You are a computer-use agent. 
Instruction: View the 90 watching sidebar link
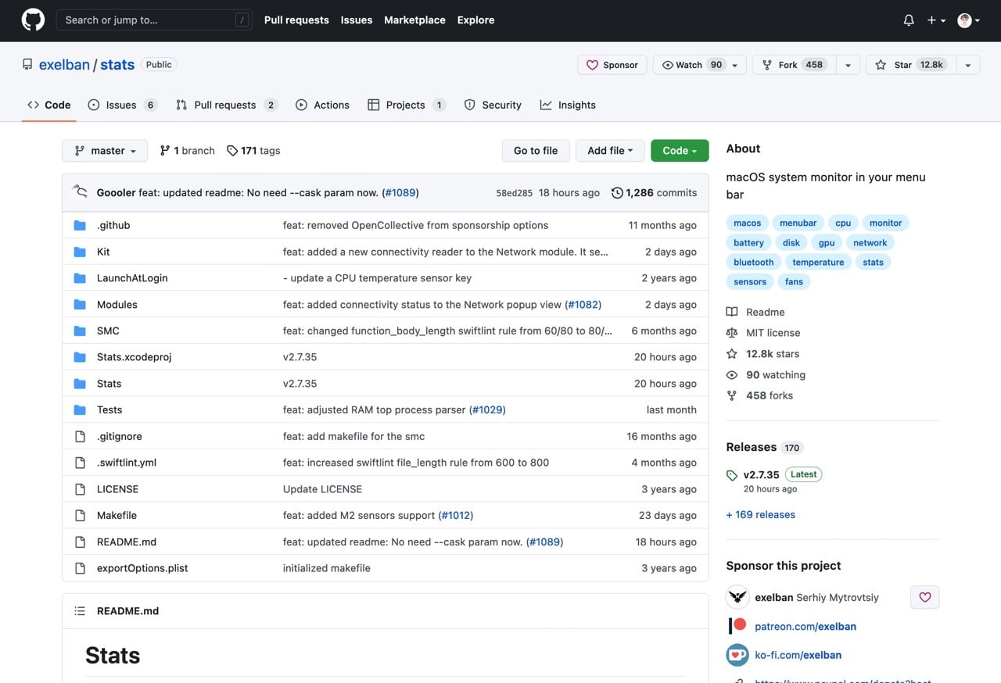[x=766, y=375]
